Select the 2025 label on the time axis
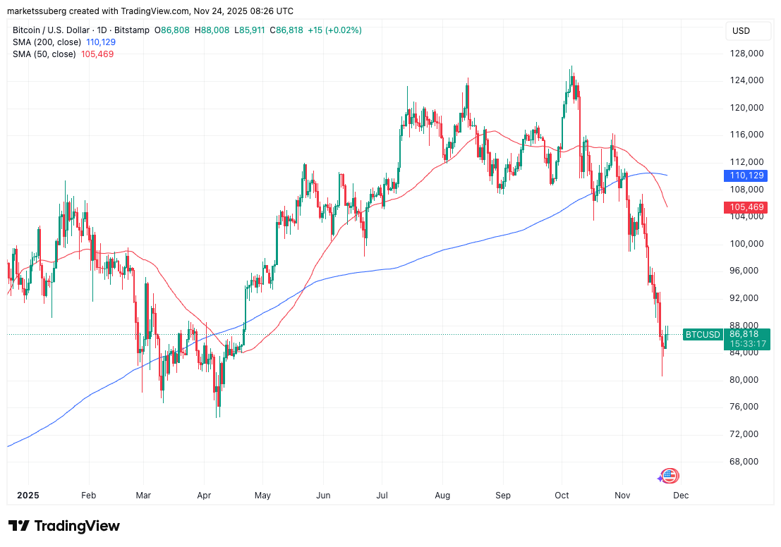Screen dimensions: 781x547 (x=28, y=496)
